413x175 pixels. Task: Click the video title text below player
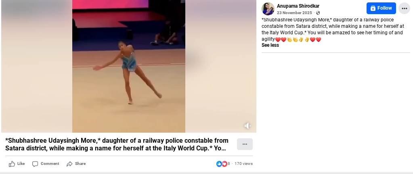(x=117, y=144)
